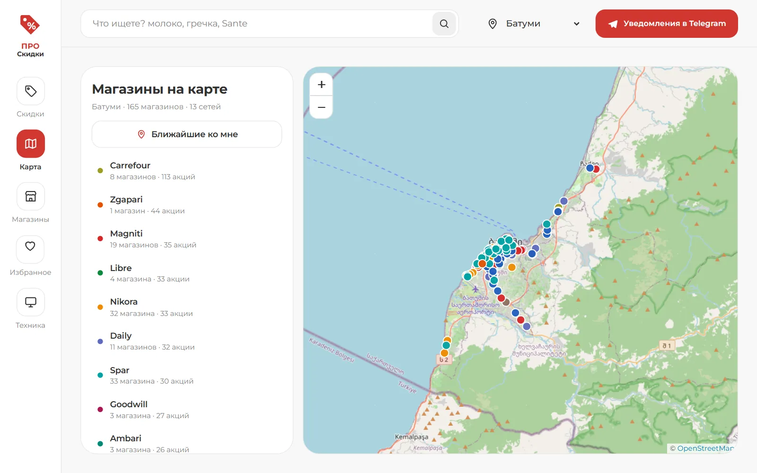Select Carrefour in the store list
This screenshot has height=473, width=757.
click(x=187, y=171)
